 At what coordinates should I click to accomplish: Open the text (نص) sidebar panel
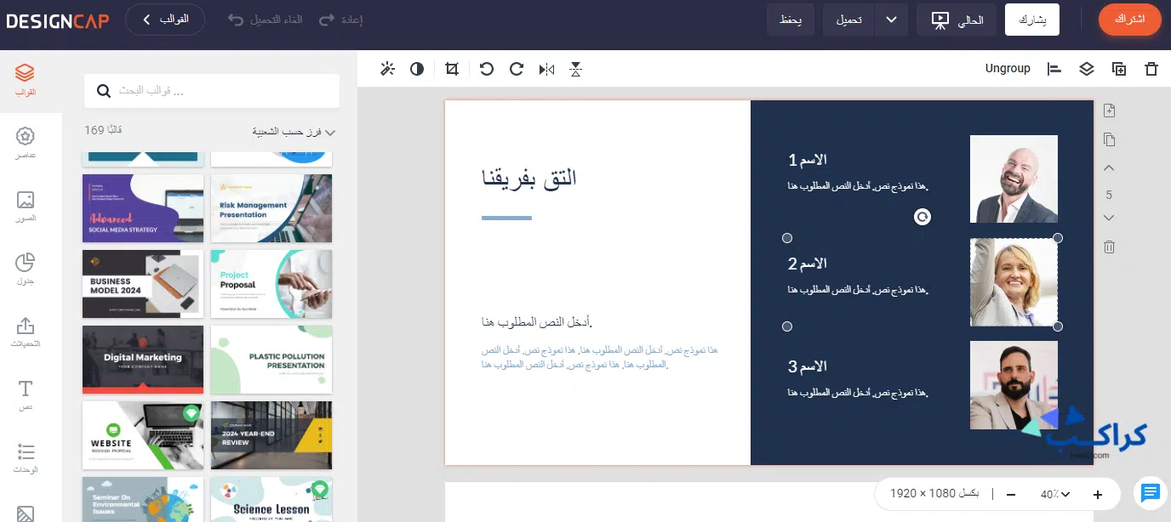pyautogui.click(x=26, y=394)
